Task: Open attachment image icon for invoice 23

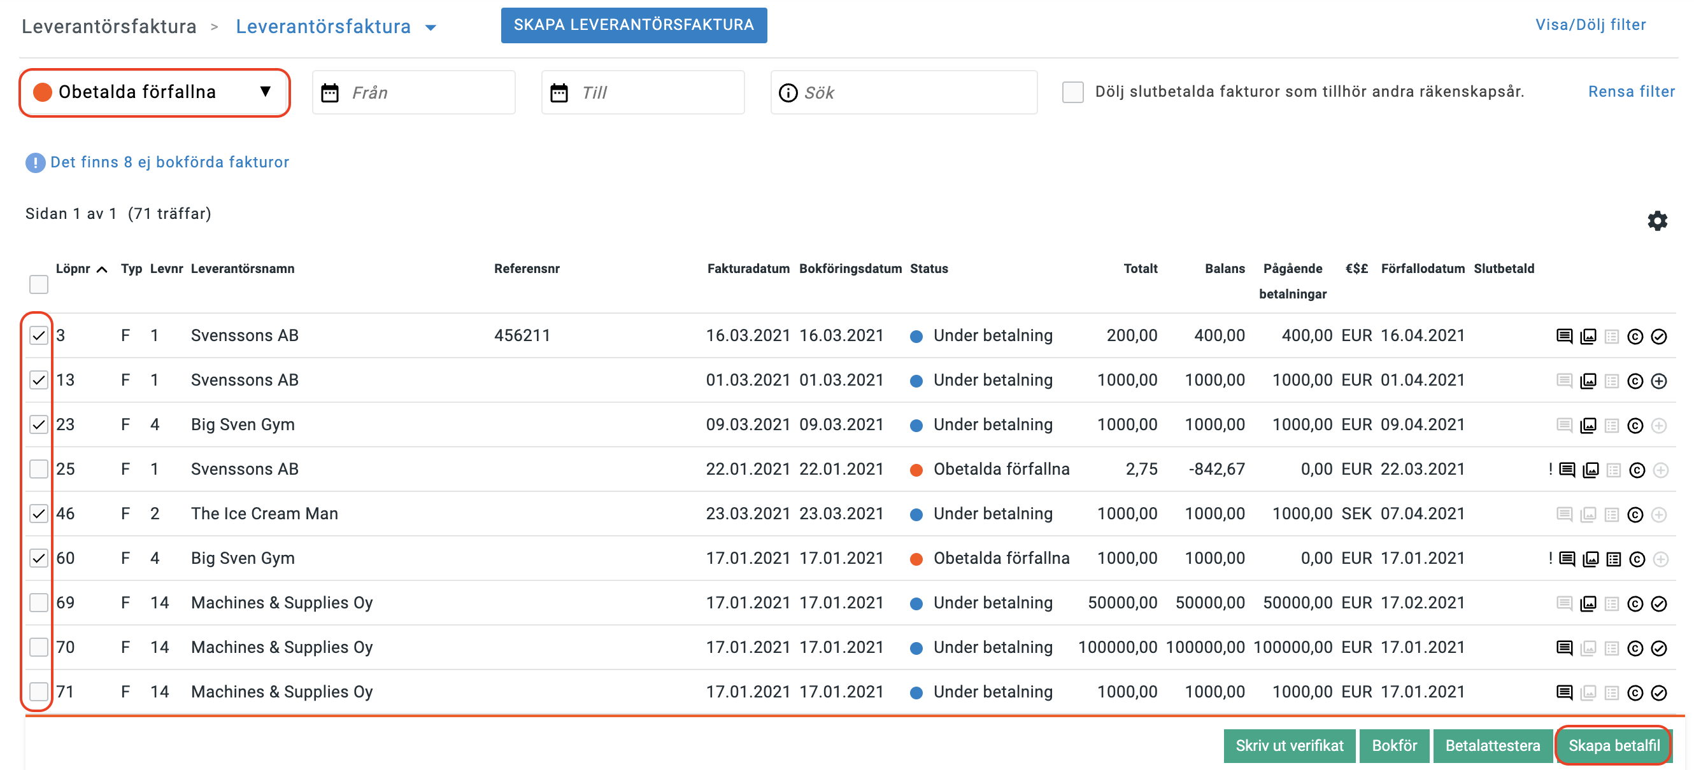Action: coord(1588,426)
